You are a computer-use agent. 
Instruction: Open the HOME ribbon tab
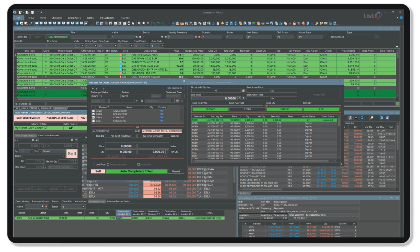tap(31, 18)
